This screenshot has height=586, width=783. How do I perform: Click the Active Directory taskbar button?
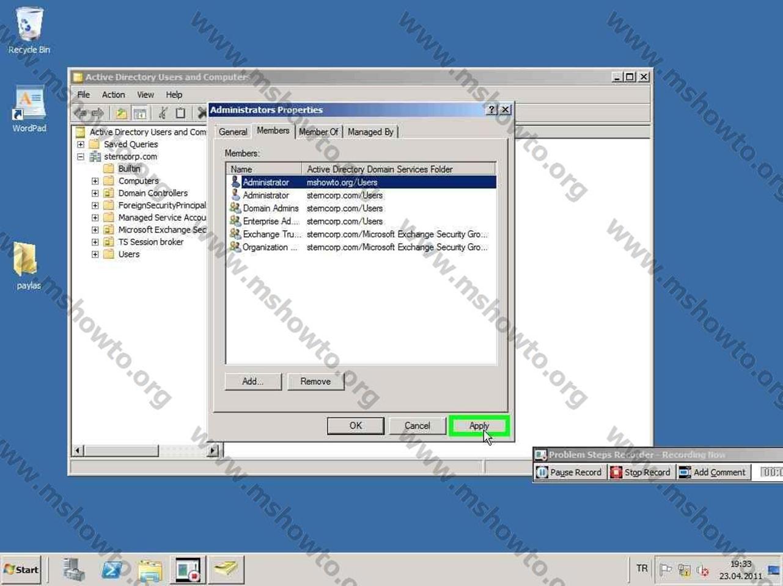point(226,570)
